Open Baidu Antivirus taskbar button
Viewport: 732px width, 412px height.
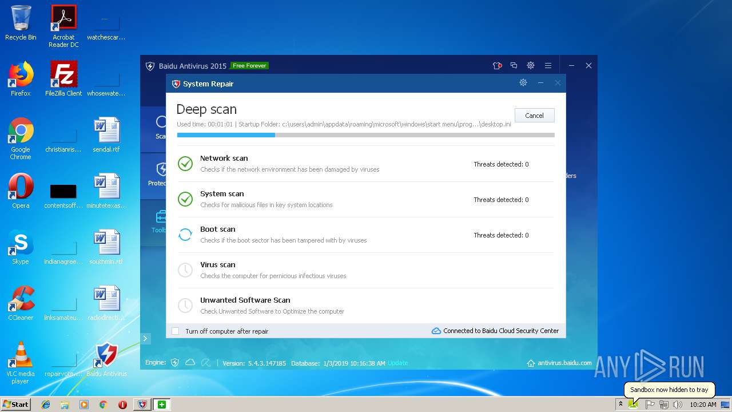(142, 405)
